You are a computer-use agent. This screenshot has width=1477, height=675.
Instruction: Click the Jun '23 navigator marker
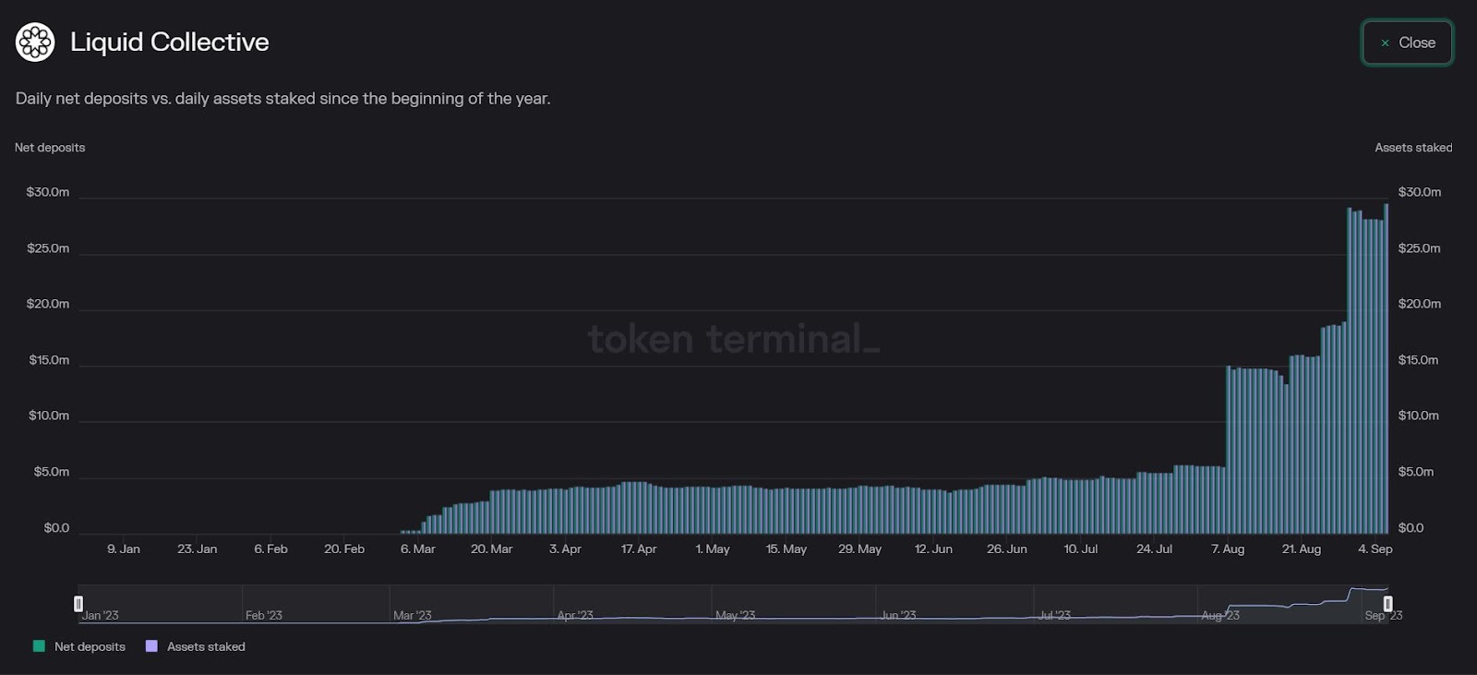point(897,615)
